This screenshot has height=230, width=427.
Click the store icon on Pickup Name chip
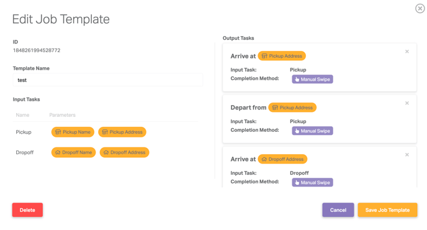coord(58,132)
